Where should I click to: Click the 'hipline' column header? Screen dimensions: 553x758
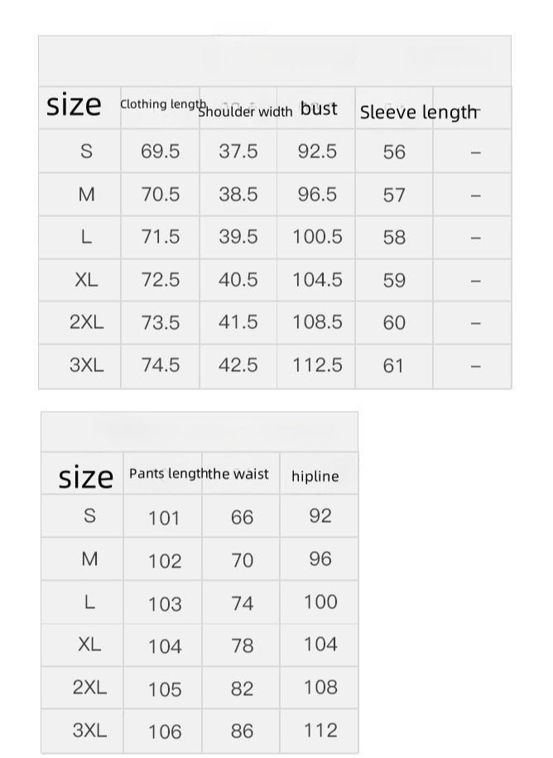click(315, 476)
